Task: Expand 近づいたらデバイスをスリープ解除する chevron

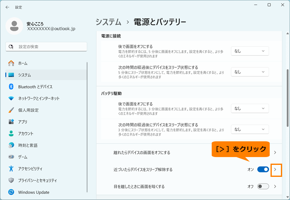Action: point(275,169)
